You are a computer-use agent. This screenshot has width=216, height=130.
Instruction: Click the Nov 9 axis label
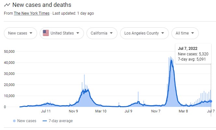[x=73, y=111]
